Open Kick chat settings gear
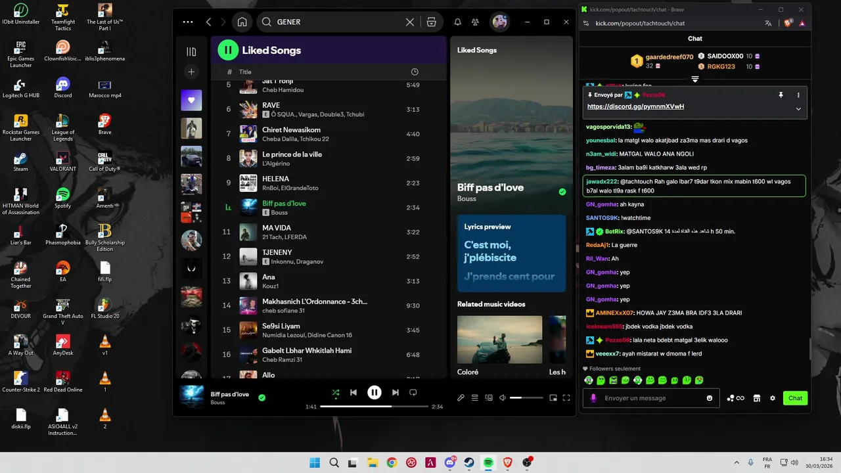841x473 pixels. tap(773, 398)
